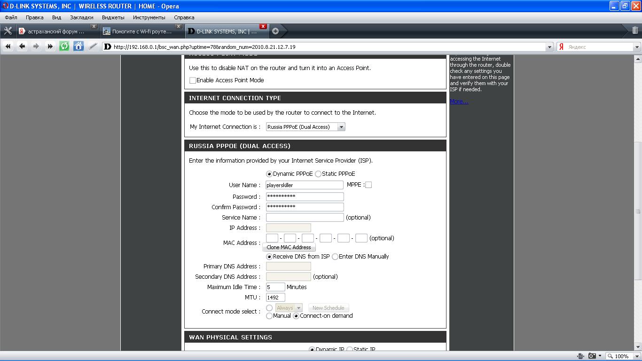Expand Yandex search box dropdown arrow
This screenshot has height=361, width=642.
click(x=637, y=47)
